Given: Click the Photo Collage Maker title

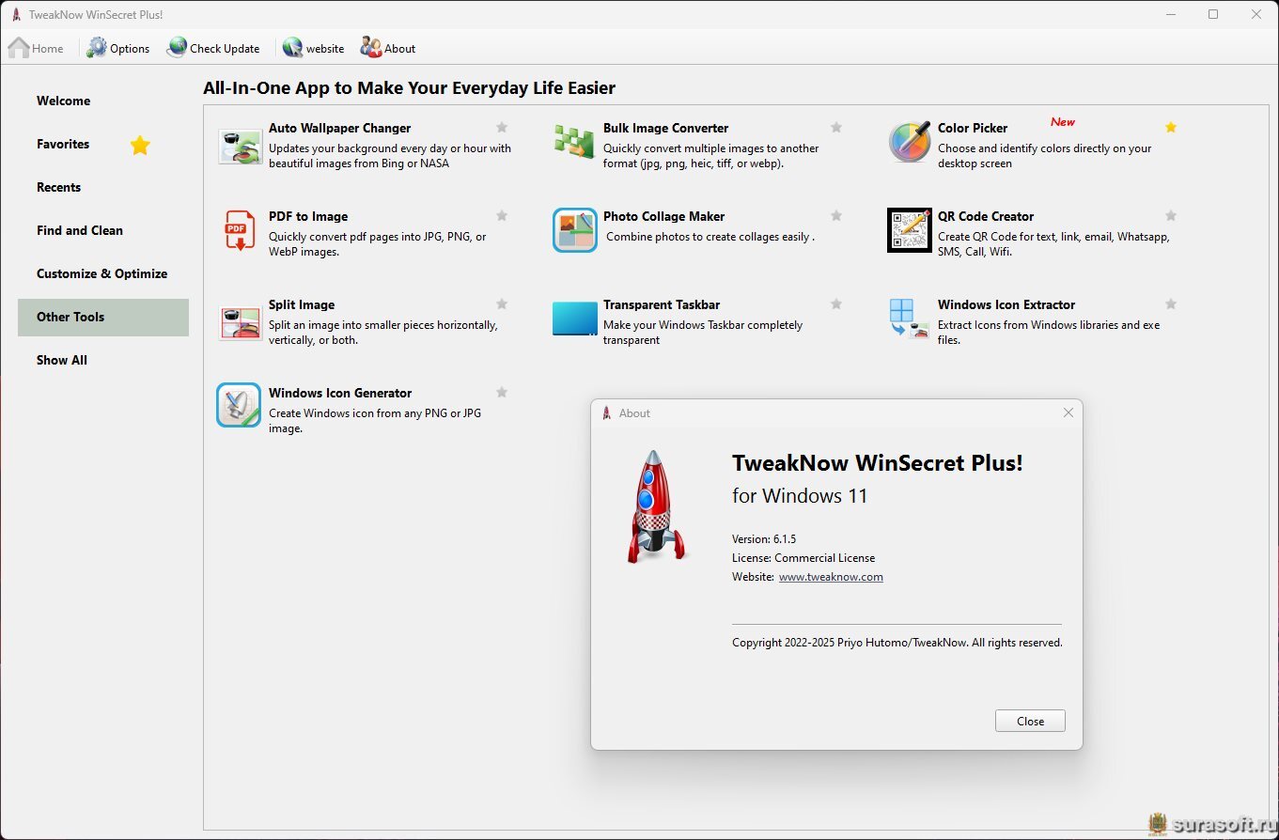Looking at the screenshot, I should [663, 216].
